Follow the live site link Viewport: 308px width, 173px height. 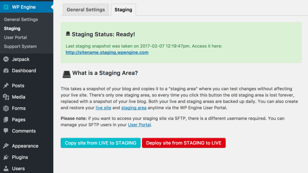pyautogui.click(x=103, y=108)
